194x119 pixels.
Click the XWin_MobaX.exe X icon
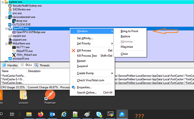tap(14, 55)
